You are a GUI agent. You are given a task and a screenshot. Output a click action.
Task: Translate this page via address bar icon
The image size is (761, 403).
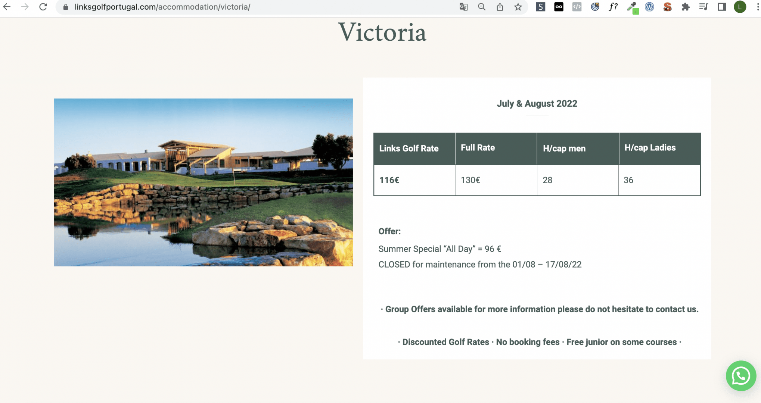click(x=463, y=7)
